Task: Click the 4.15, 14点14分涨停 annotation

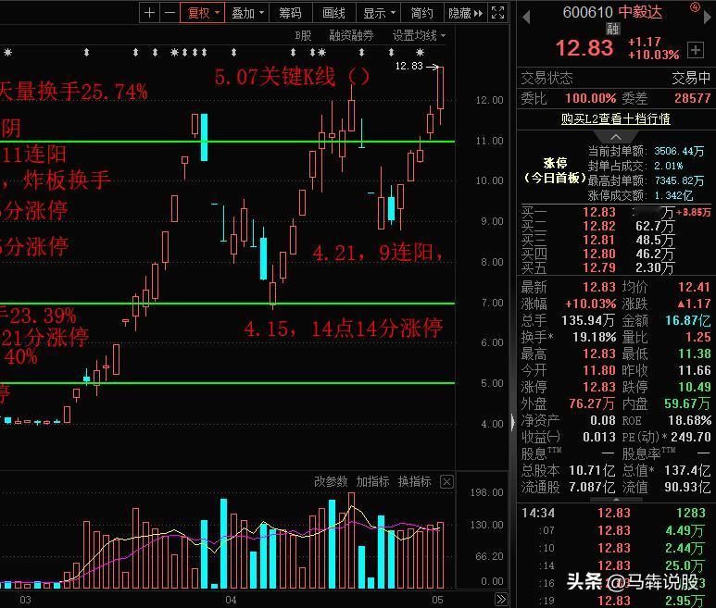Action: click(344, 328)
